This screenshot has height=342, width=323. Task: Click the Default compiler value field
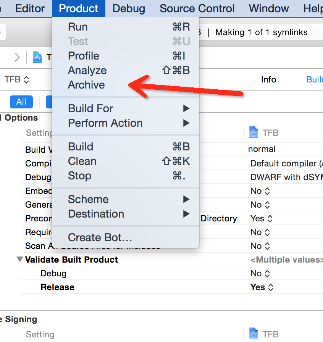tap(286, 163)
